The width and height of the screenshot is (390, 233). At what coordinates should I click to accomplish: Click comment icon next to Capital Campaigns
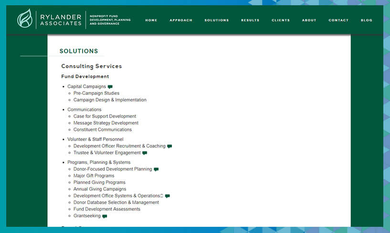pos(110,87)
